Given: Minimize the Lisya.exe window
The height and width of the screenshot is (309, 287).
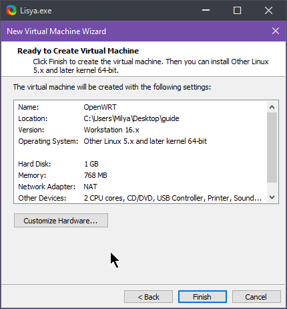Looking at the screenshot, I should (206, 10).
